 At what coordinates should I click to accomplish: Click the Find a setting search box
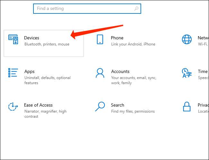click(x=84, y=9)
